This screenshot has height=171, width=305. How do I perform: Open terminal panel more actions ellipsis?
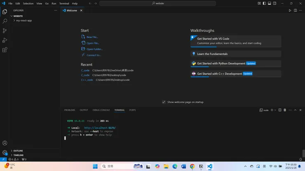[290, 110]
